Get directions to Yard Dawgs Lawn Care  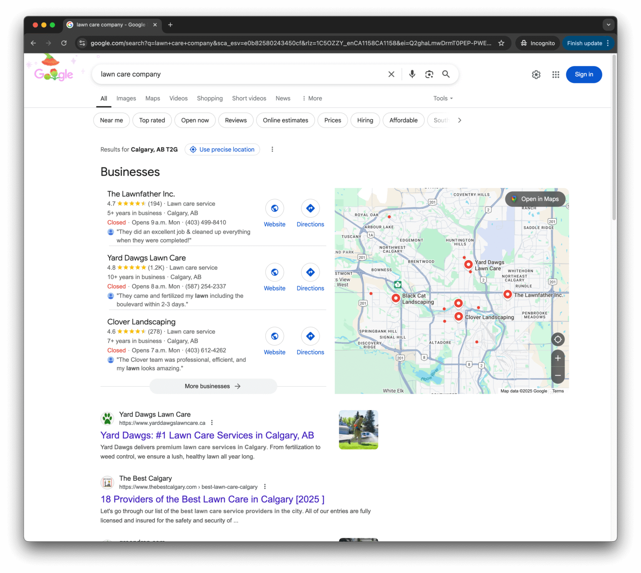(x=310, y=277)
